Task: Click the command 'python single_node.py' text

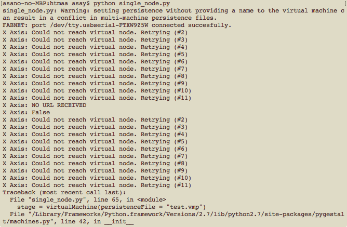Action: [131, 4]
